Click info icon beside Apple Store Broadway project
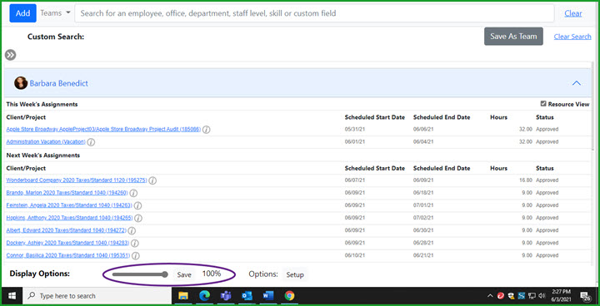 click(207, 130)
